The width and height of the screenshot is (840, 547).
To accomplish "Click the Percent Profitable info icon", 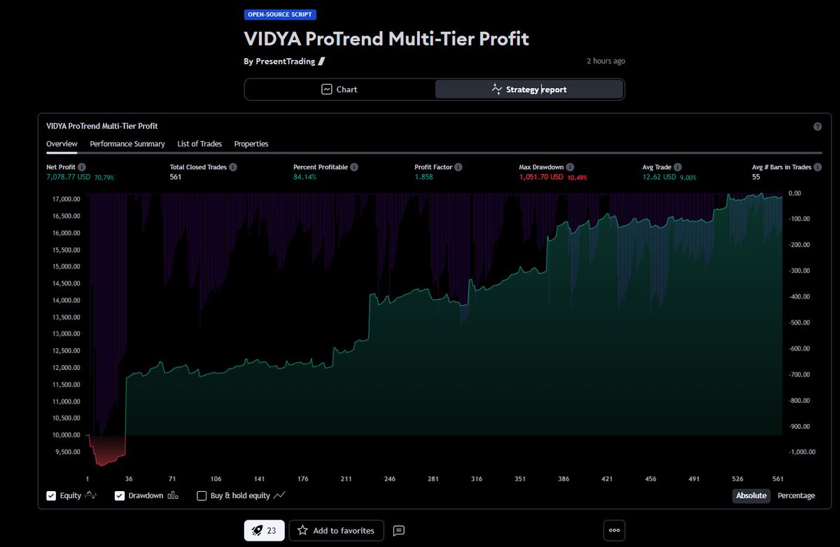I will 354,168.
